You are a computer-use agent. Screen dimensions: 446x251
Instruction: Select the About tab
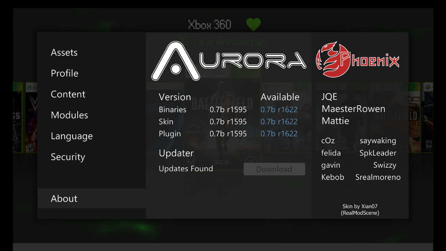(x=92, y=198)
